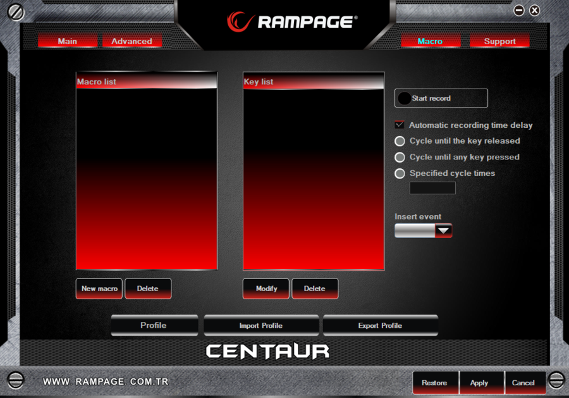Minimize the Rampage window
Image resolution: width=569 pixels, height=398 pixels.
click(x=519, y=10)
